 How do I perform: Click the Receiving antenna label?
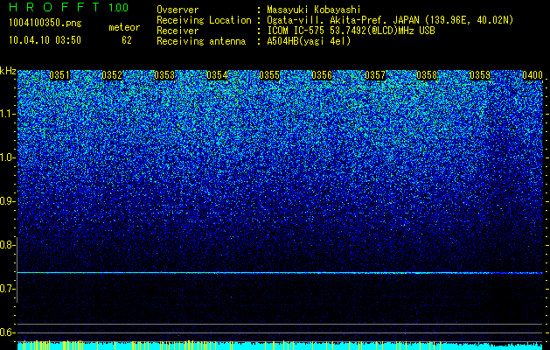pyautogui.click(x=201, y=41)
